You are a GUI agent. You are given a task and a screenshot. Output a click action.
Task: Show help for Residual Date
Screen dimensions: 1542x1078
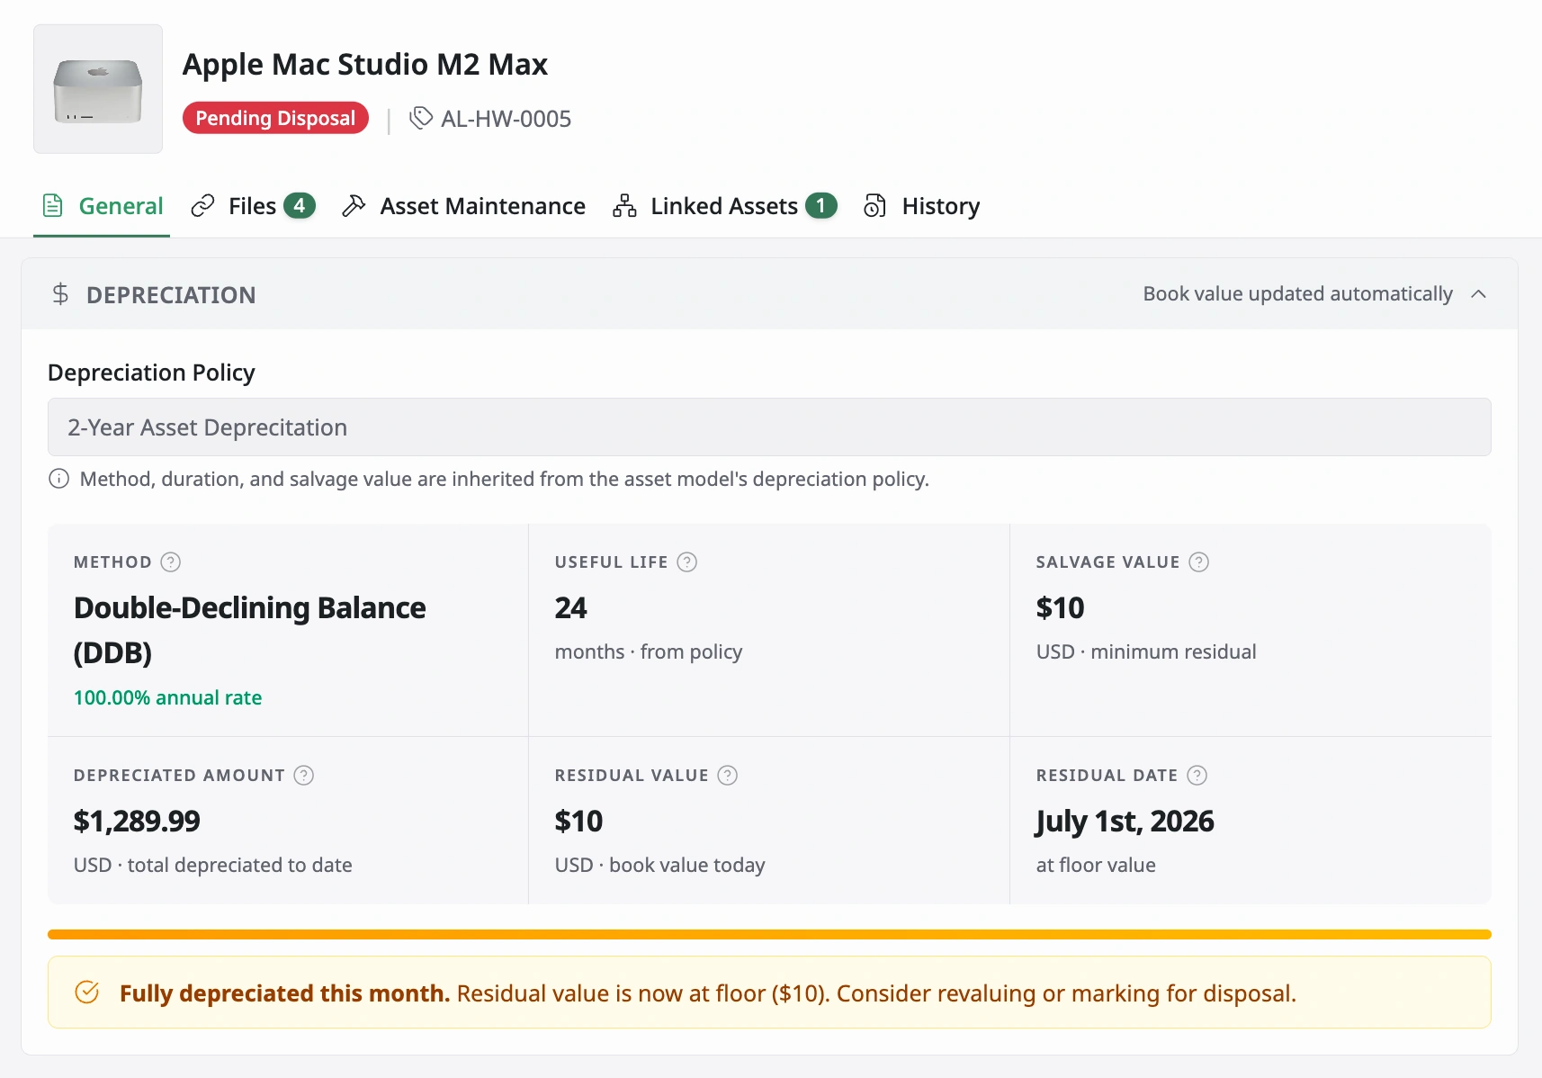(1197, 776)
